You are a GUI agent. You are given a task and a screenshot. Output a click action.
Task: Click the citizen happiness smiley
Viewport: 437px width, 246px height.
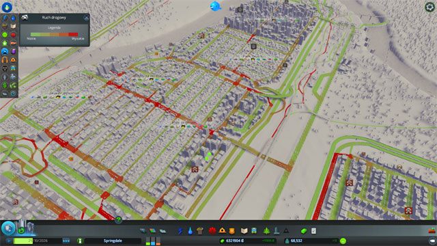click(x=343, y=241)
